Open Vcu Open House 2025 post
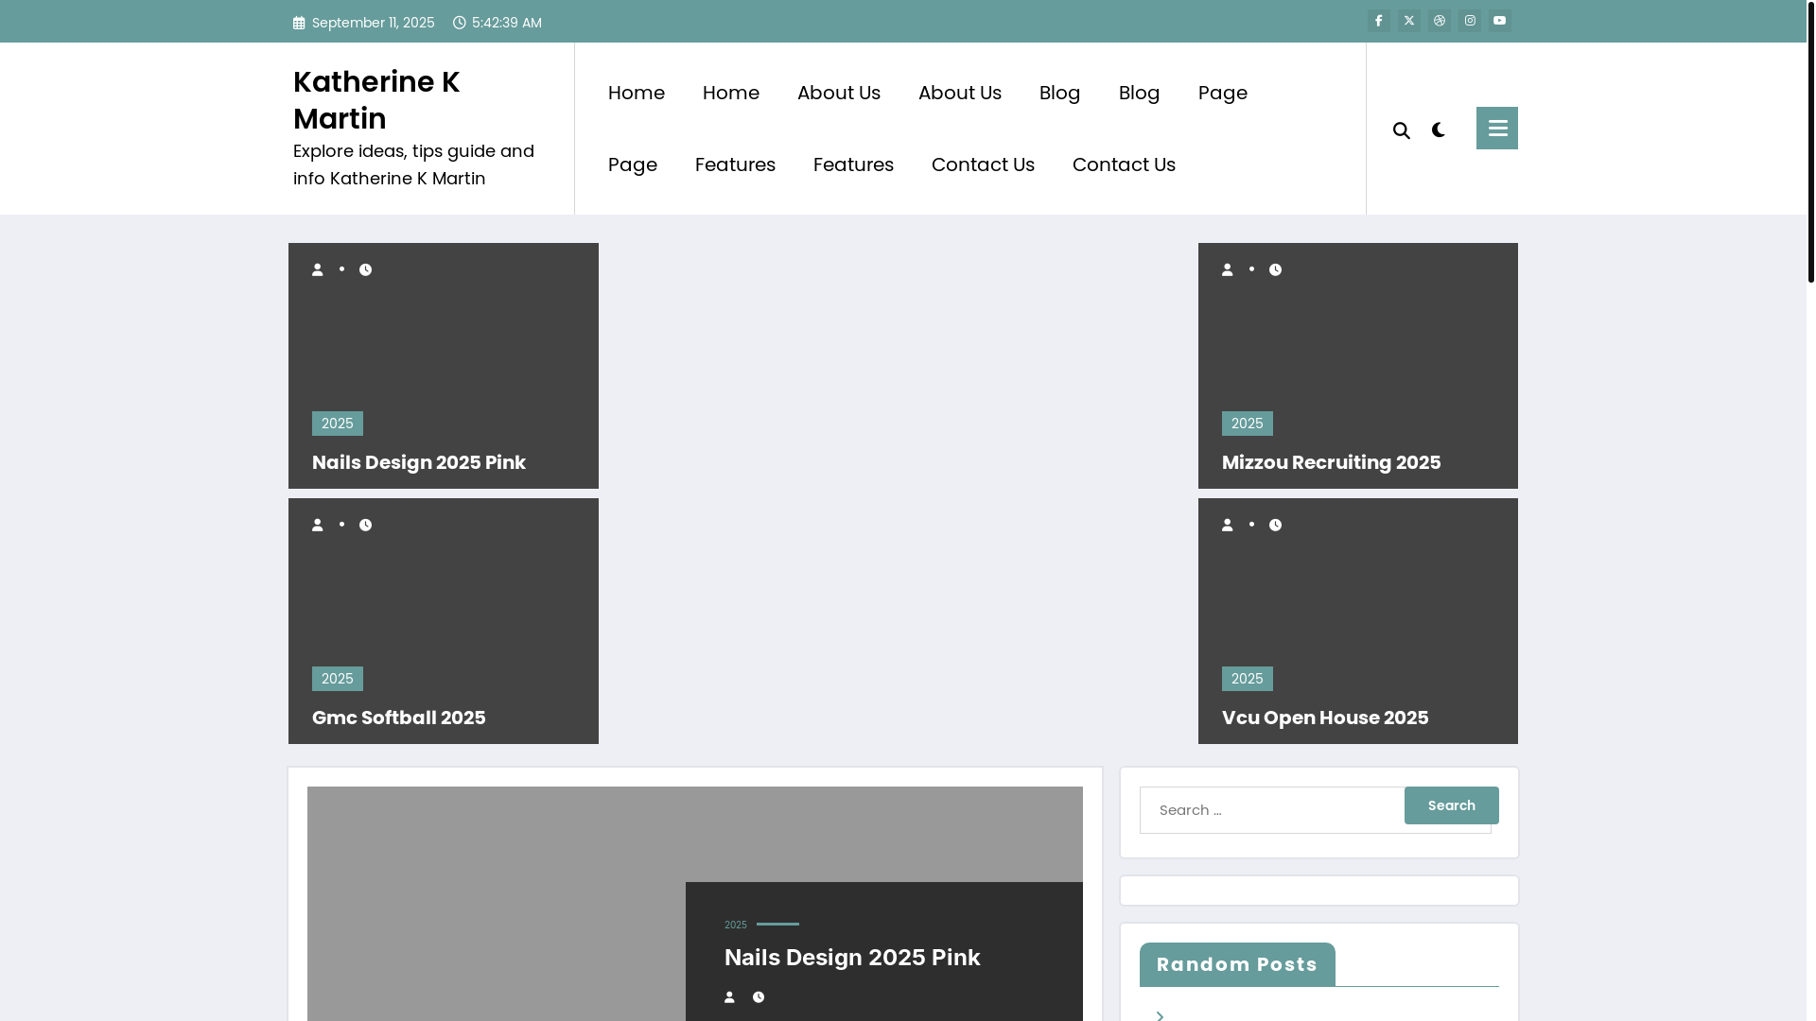Viewport: 1816px width, 1021px height. pos(1325,718)
